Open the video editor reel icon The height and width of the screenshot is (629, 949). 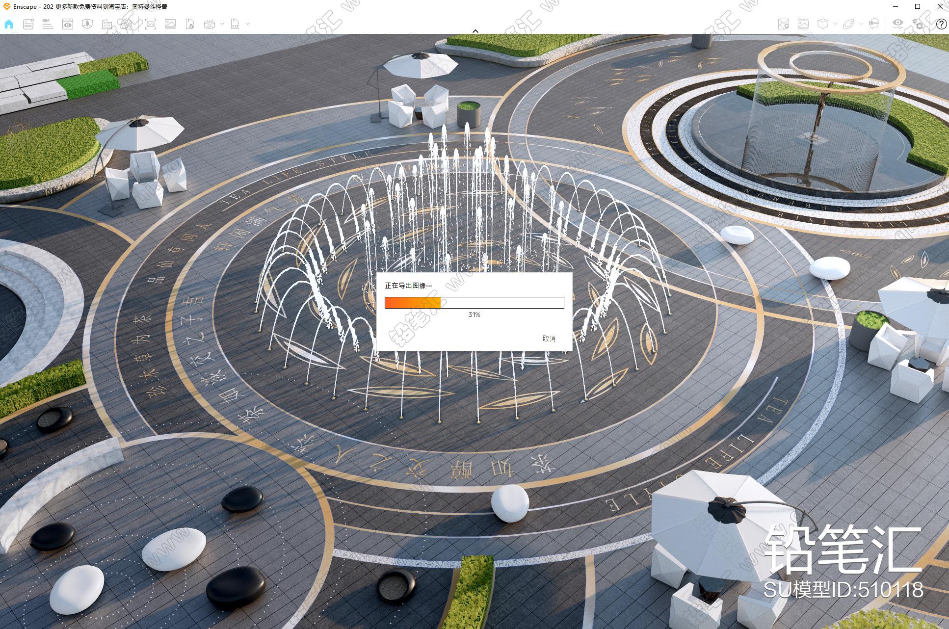[127, 24]
